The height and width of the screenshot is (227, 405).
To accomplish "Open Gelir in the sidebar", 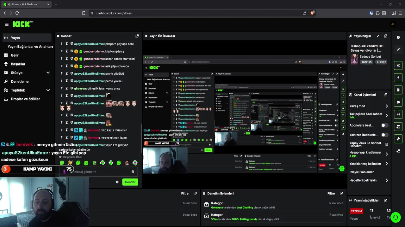I will pyautogui.click(x=15, y=55).
